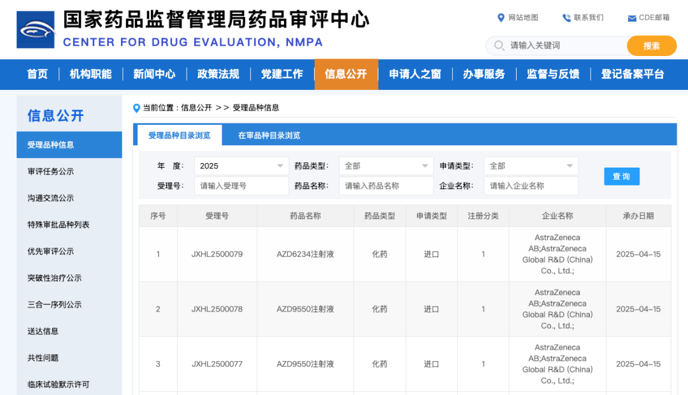The height and width of the screenshot is (395, 688).
Task: Click the 企业名称 input field
Action: click(531, 186)
